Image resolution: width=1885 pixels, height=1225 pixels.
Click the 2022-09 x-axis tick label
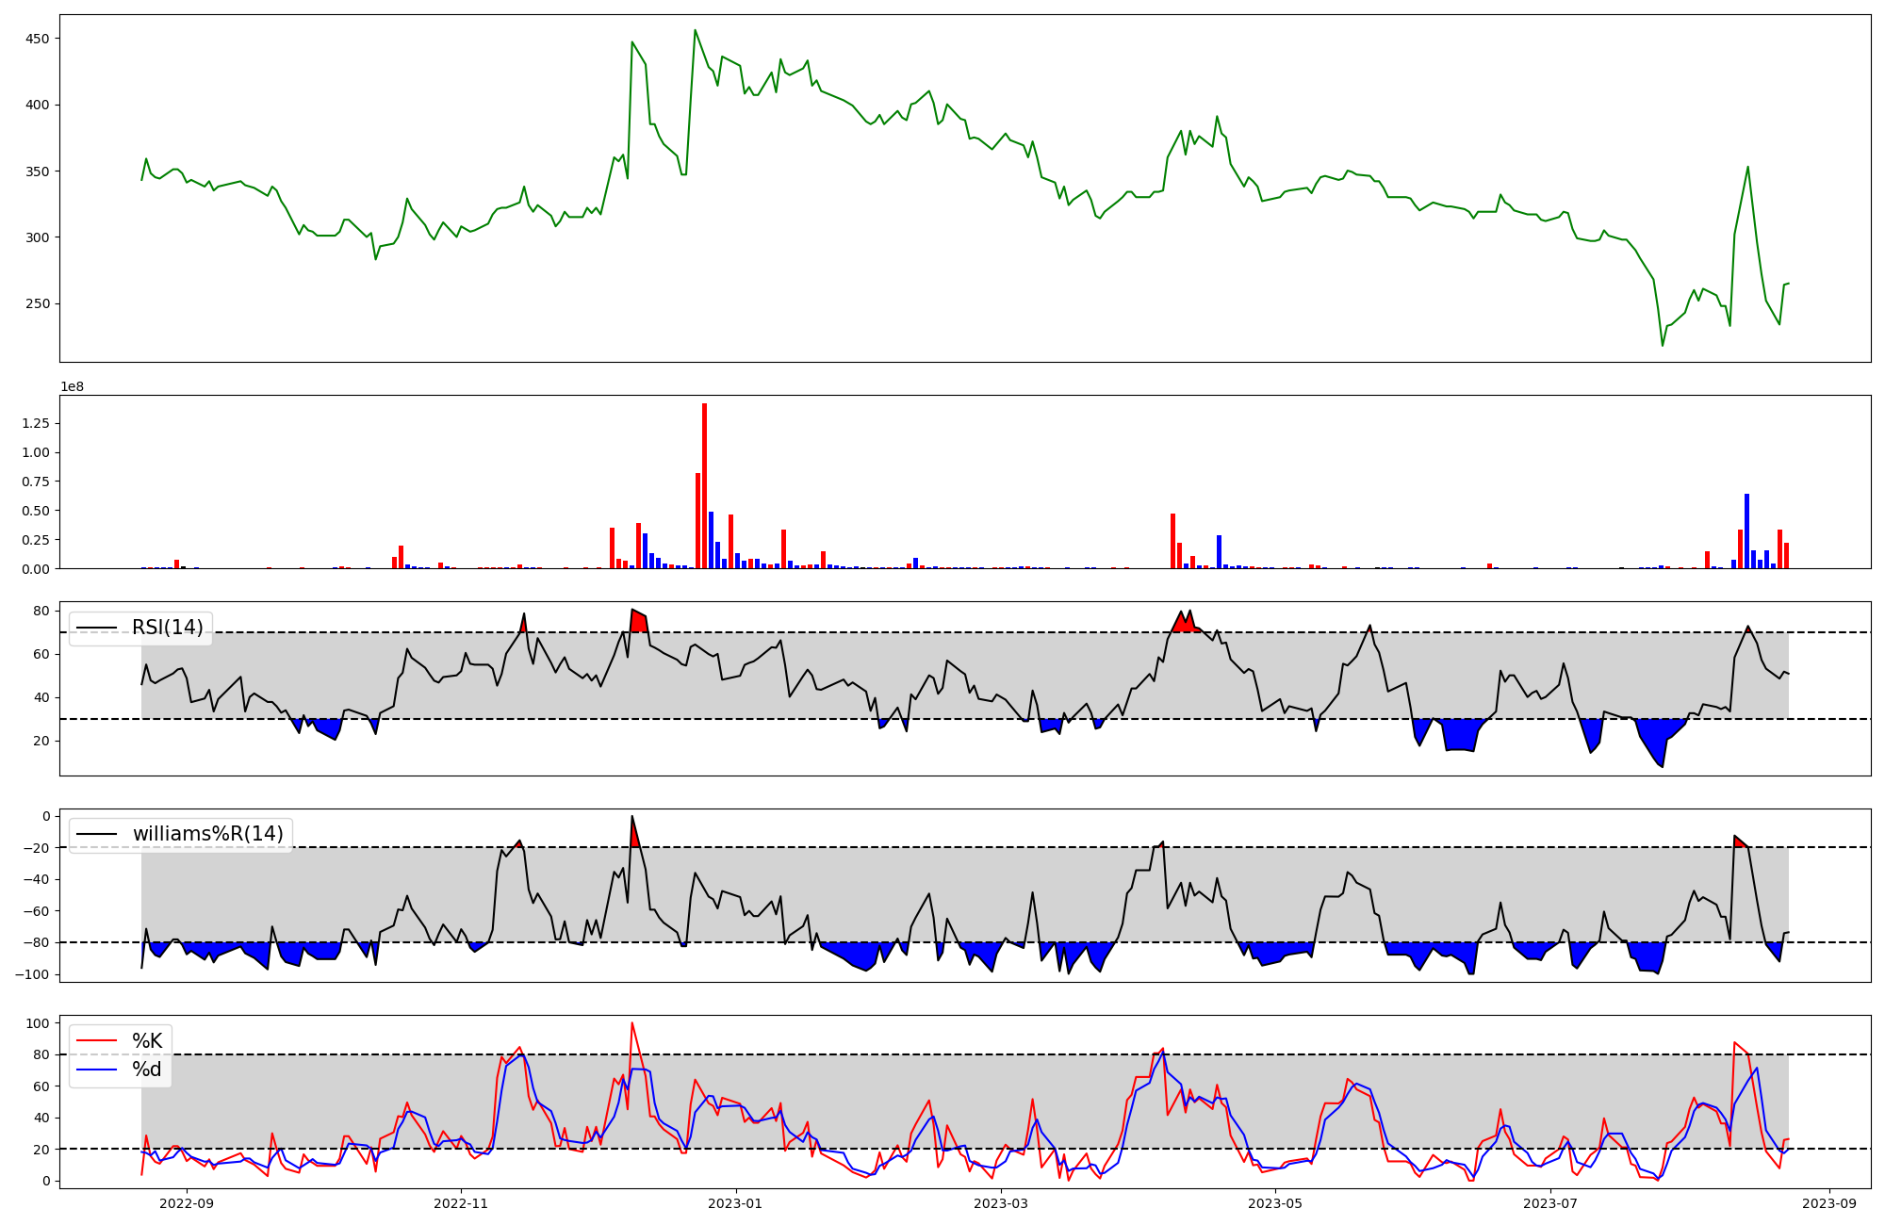coord(187,1203)
